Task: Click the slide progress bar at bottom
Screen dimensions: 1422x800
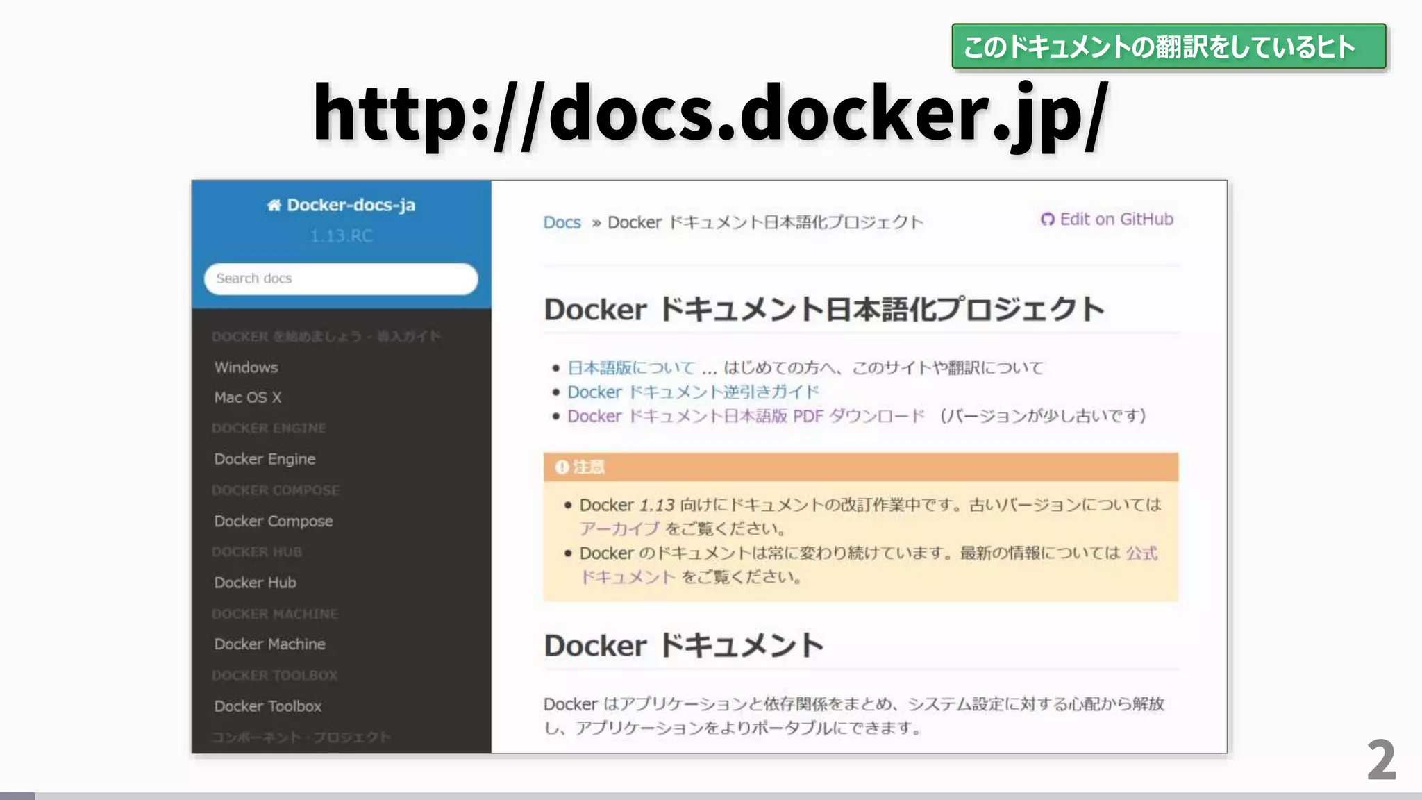Action: [x=711, y=796]
